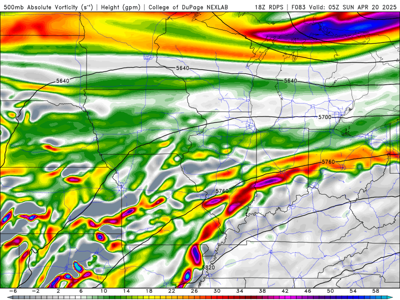Click the "54" color scale value
Screen dimensions: 400x300
(x=353, y=291)
